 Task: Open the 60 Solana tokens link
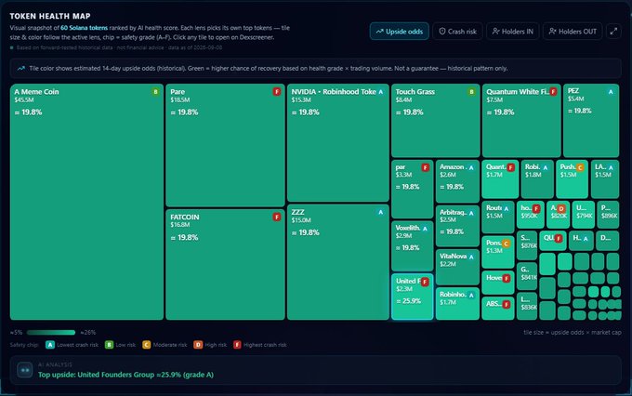tap(85, 28)
